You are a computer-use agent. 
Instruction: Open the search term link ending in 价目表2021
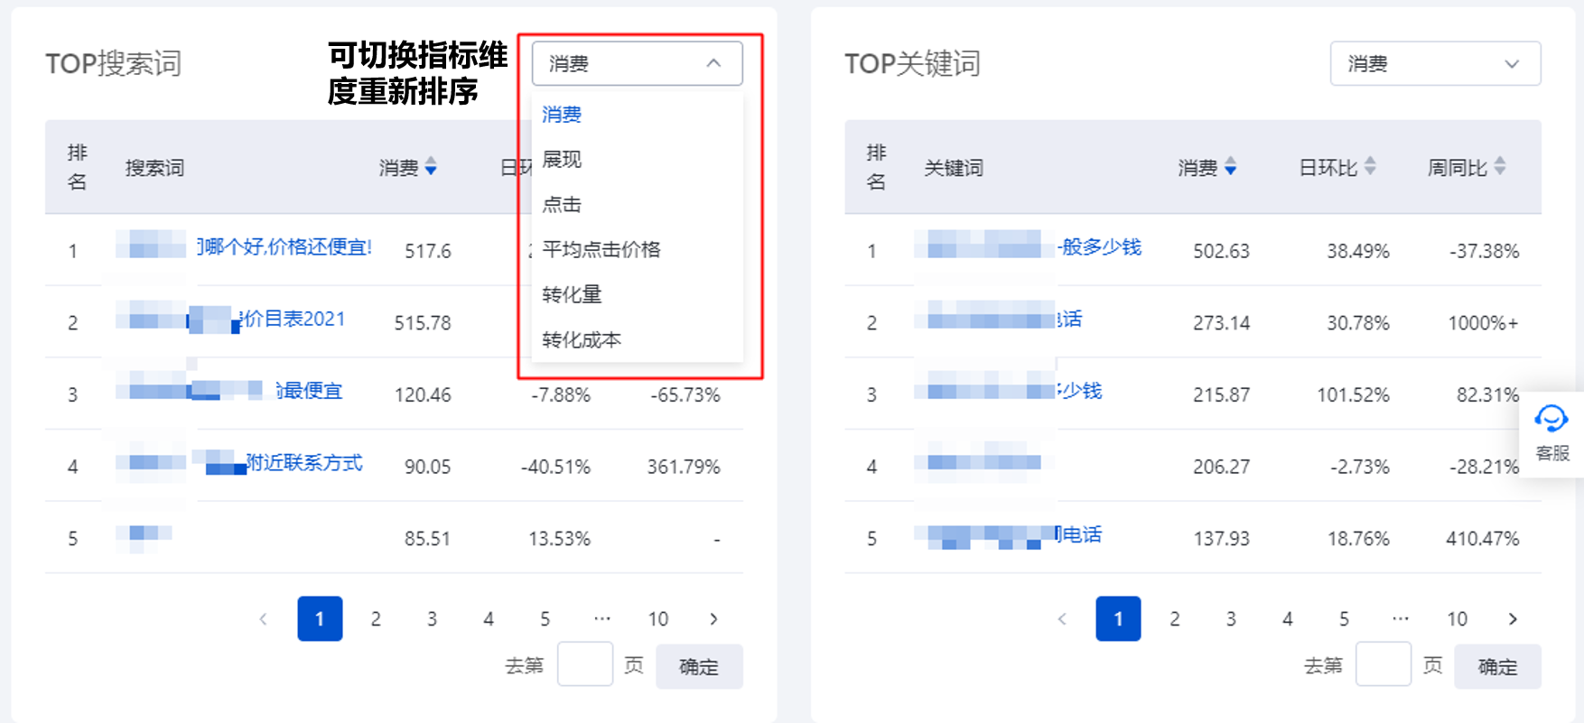point(294,320)
